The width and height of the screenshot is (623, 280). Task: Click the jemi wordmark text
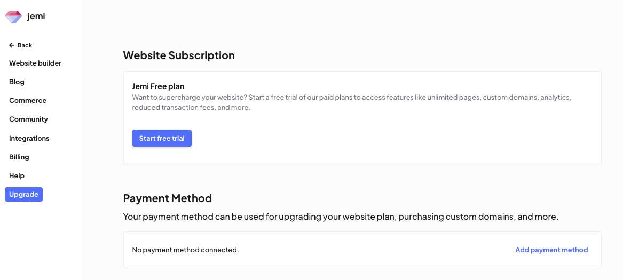[36, 17]
